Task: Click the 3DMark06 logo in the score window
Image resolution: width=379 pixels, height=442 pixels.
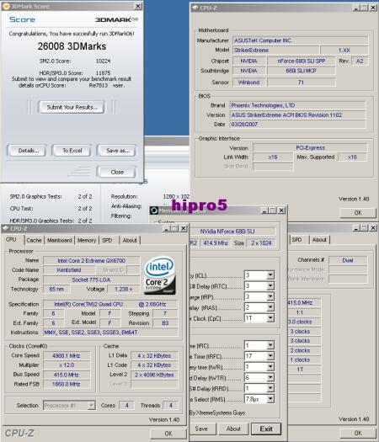Action: pyautogui.click(x=116, y=19)
